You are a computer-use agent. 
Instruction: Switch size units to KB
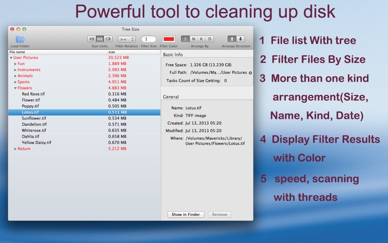click(92, 39)
